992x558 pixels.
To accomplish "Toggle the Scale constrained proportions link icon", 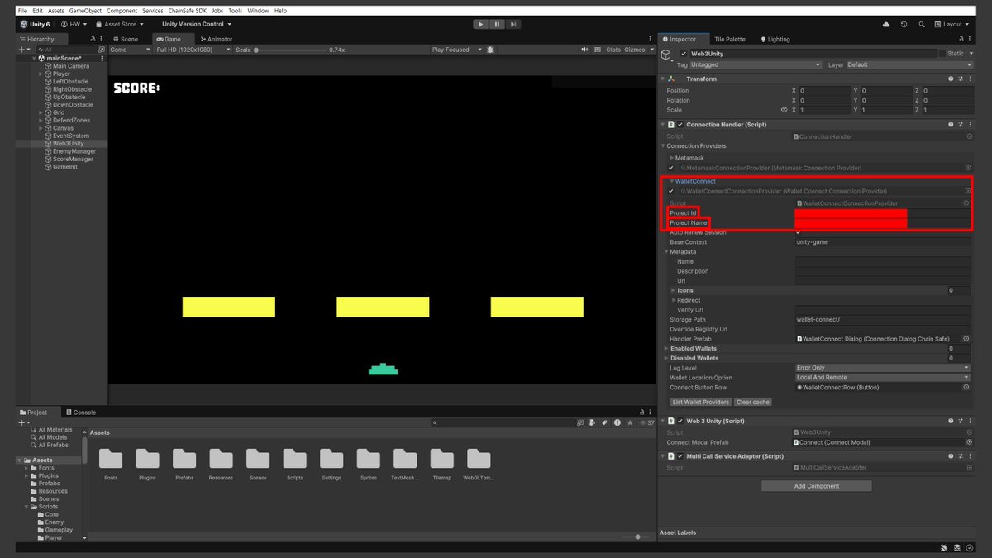I will [784, 110].
